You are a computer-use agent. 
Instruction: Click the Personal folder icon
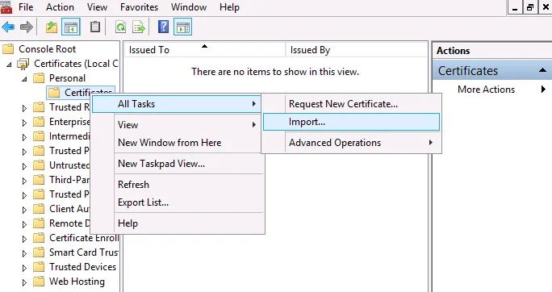[39, 77]
